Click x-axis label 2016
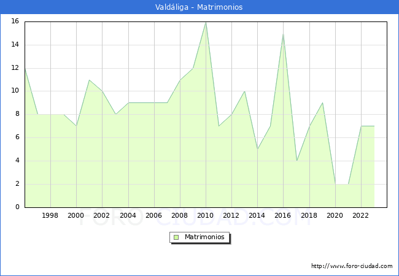The height and width of the screenshot is (276, 399). [x=283, y=215]
